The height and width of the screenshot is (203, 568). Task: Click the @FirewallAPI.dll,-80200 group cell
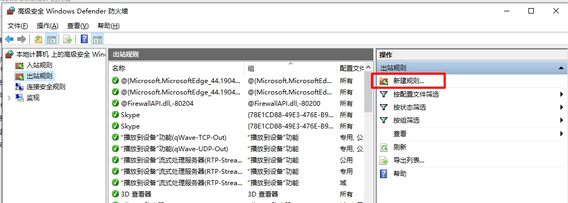[284, 104]
